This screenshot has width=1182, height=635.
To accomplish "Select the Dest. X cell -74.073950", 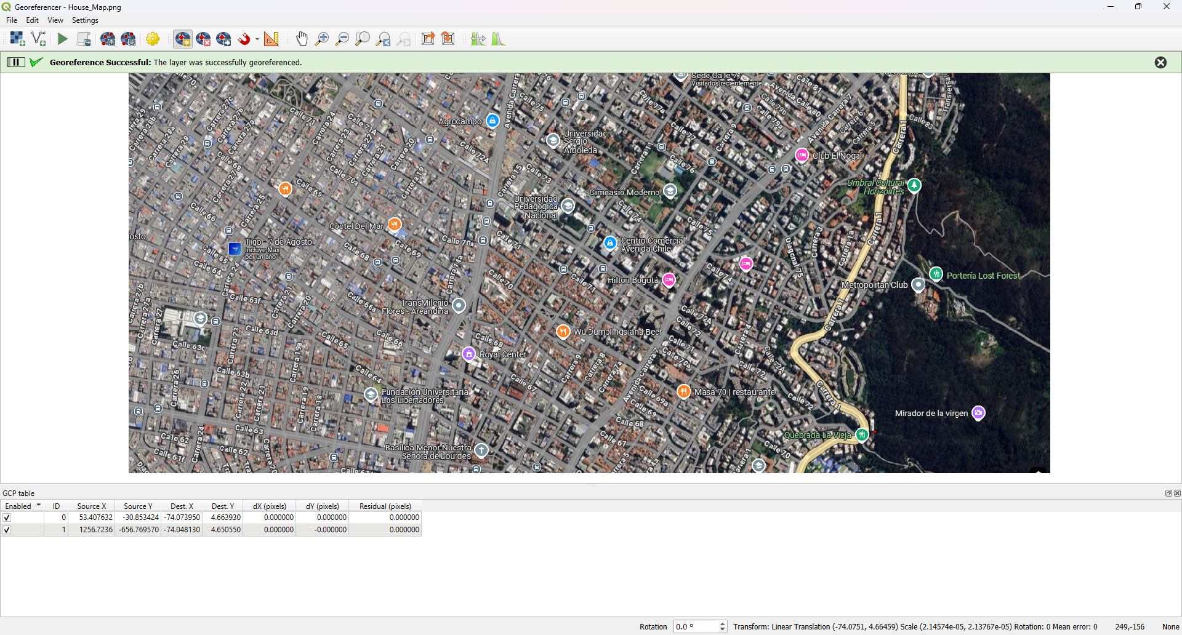I will pos(182,518).
